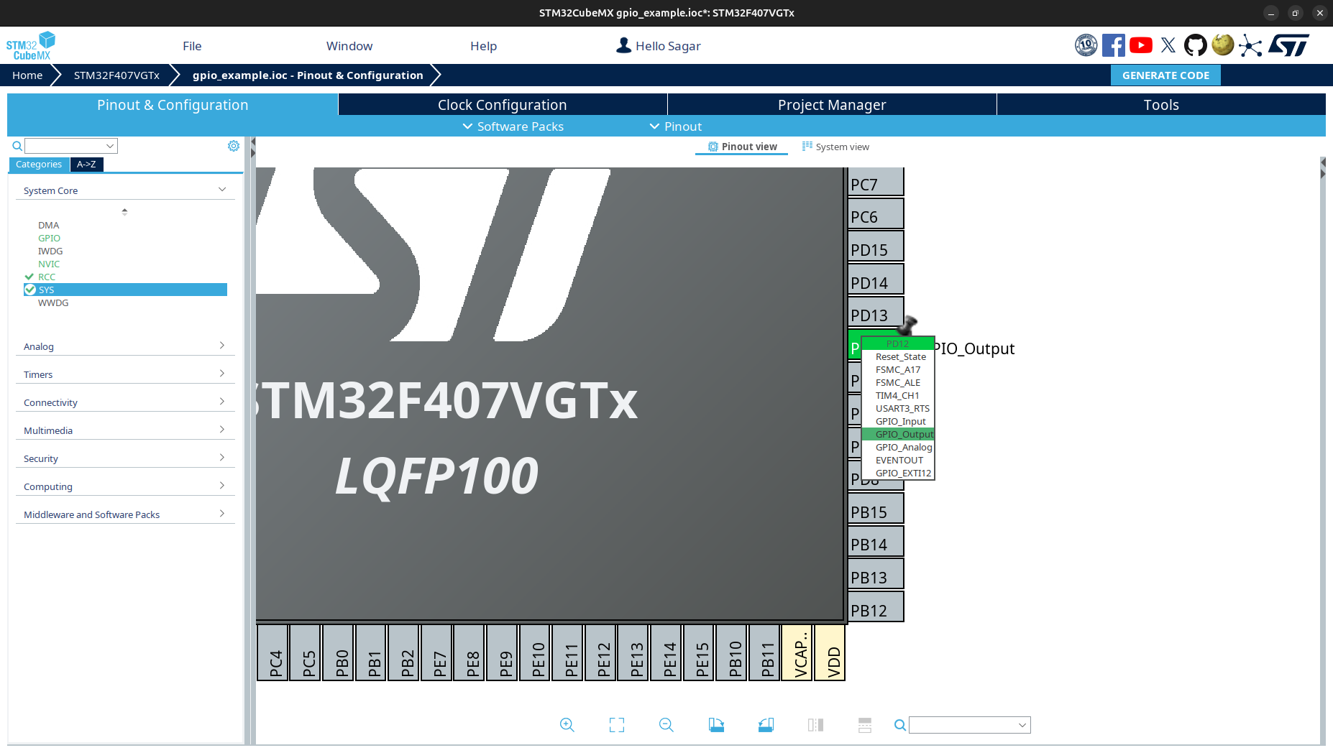This screenshot has height=753, width=1333.
Task: Open the Facebook page icon
Action: click(1114, 45)
